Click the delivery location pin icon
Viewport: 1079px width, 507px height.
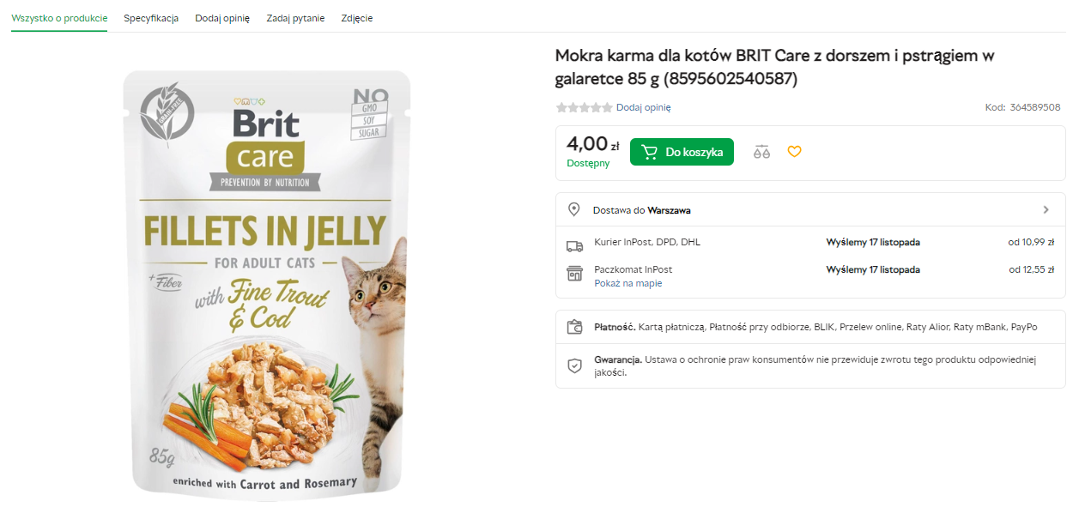tap(574, 210)
